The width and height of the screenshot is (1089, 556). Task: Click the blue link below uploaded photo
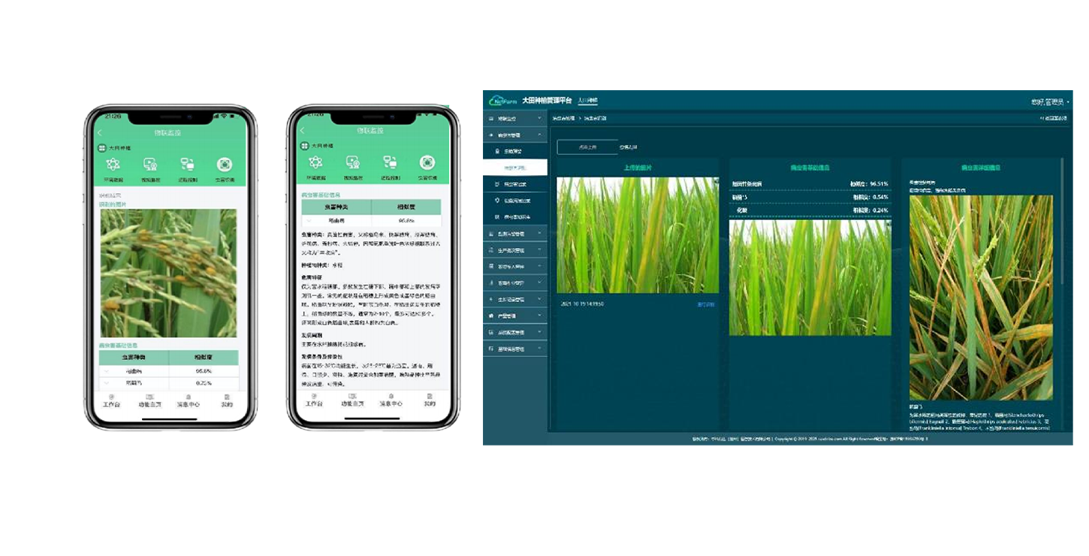coord(705,304)
